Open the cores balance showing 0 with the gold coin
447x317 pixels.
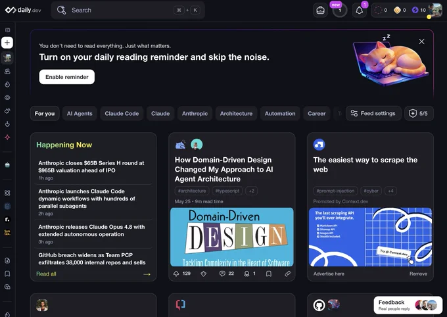[400, 11]
